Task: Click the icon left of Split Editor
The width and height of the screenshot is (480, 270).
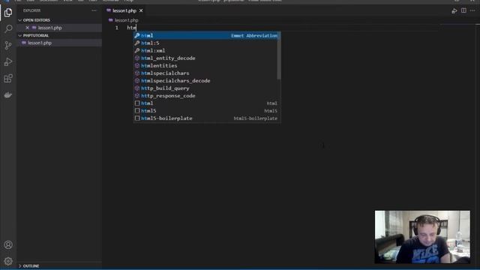Action: click(454, 11)
